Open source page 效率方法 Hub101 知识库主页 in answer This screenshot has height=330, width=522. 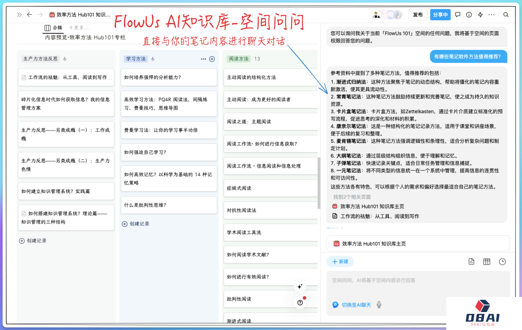[x=368, y=206]
